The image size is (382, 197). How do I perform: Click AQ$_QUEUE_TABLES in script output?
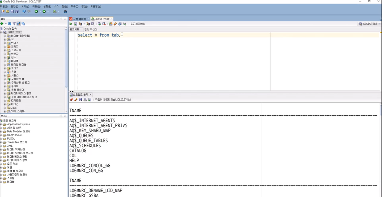(x=88, y=140)
